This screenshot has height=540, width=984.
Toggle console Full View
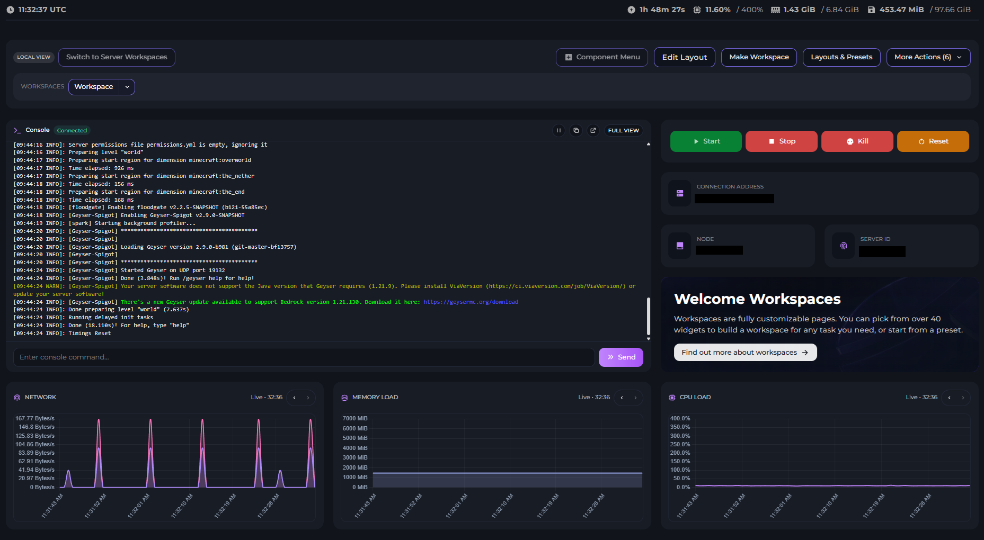623,130
